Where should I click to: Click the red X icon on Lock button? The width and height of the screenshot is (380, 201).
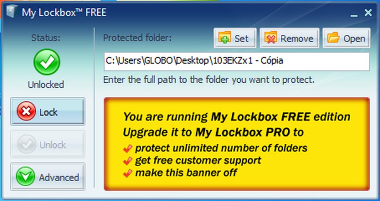(x=26, y=111)
